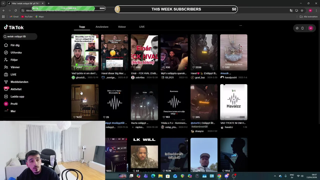The width and height of the screenshot is (320, 180).
Task: Open Meddelanden messages
Action: click(16, 82)
